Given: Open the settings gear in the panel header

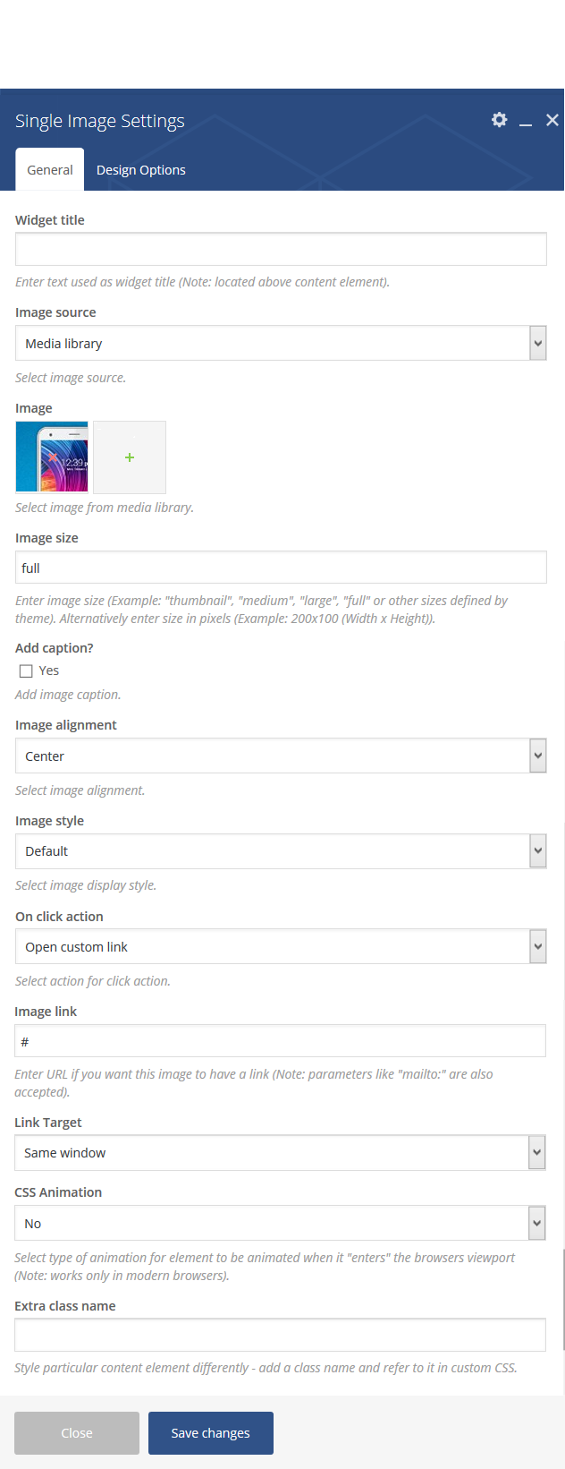Looking at the screenshot, I should coord(500,120).
